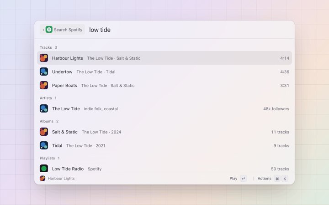Click the Undertow track artwork icon

pyautogui.click(x=44, y=72)
